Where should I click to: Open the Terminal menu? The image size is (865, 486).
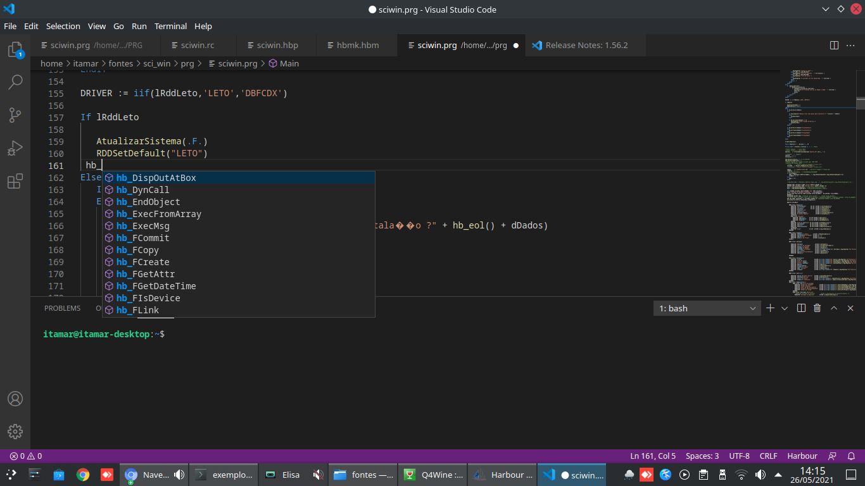coord(170,26)
